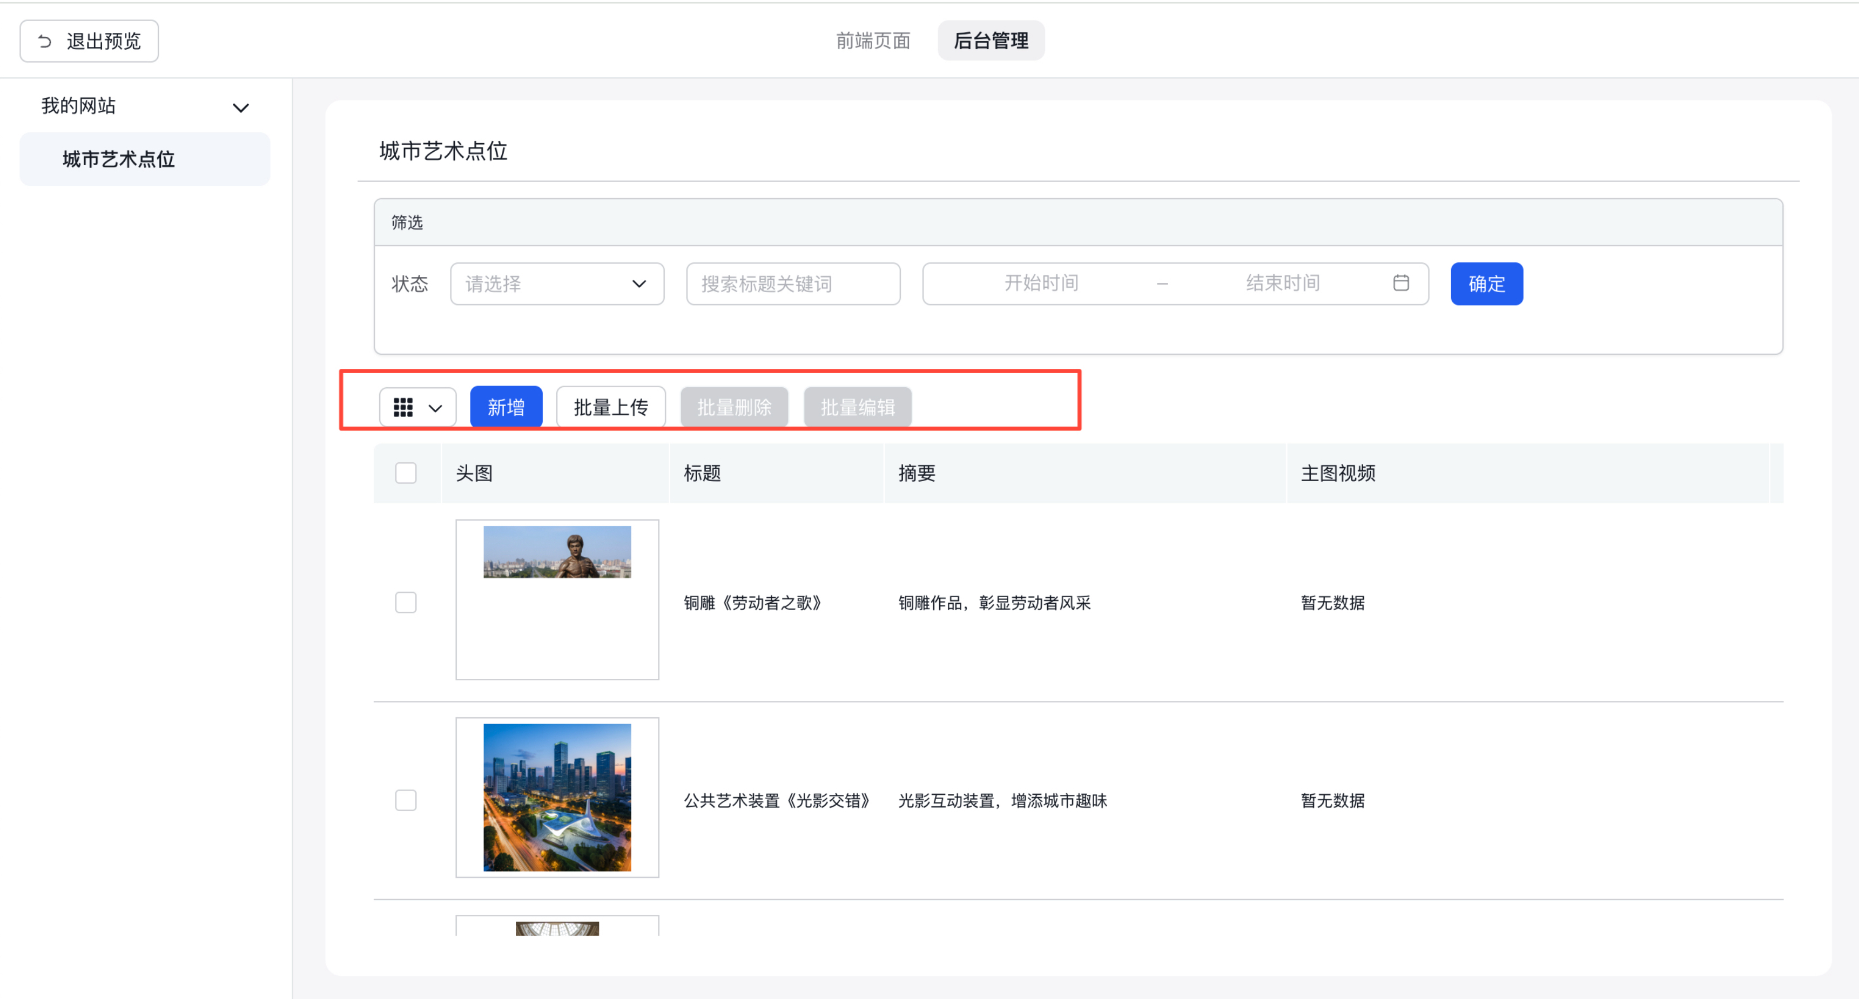Open the 状态 请选择 dropdown
This screenshot has height=999, width=1859.
(x=557, y=283)
